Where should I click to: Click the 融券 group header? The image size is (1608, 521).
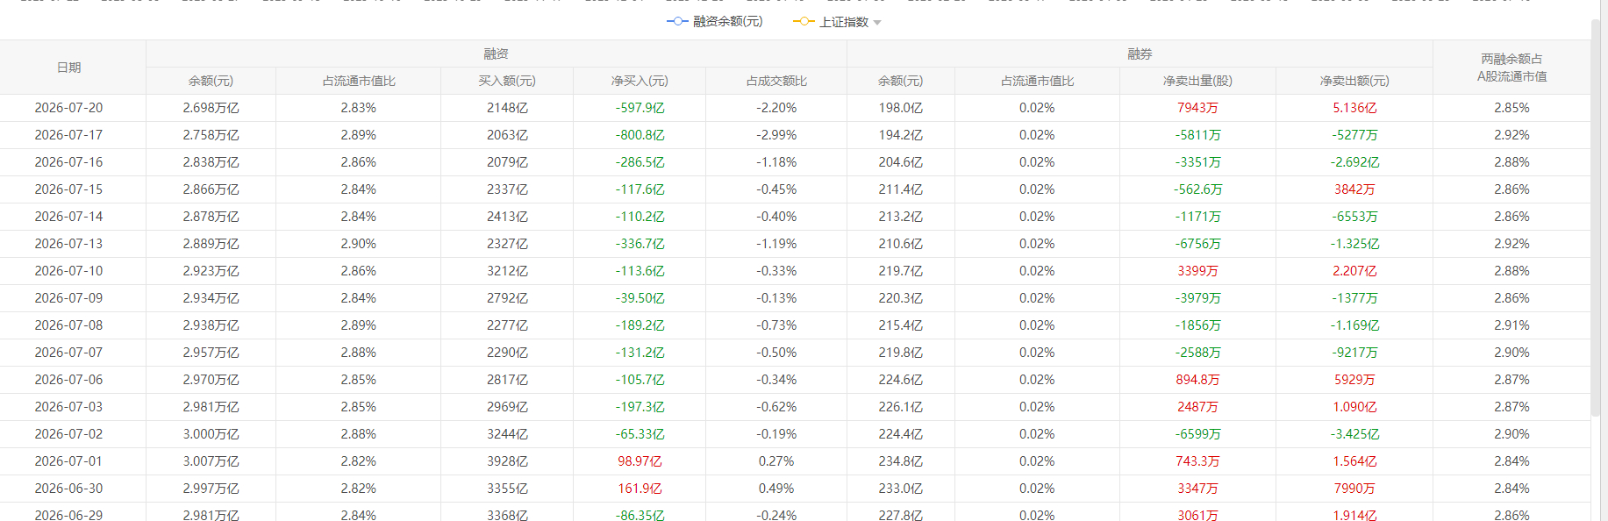[x=1140, y=54]
